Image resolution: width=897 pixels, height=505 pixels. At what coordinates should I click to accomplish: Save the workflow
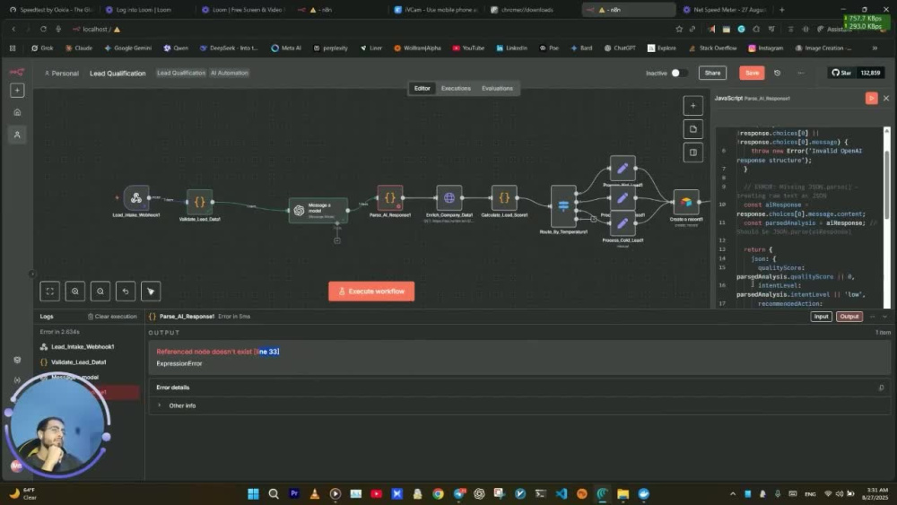(752, 73)
